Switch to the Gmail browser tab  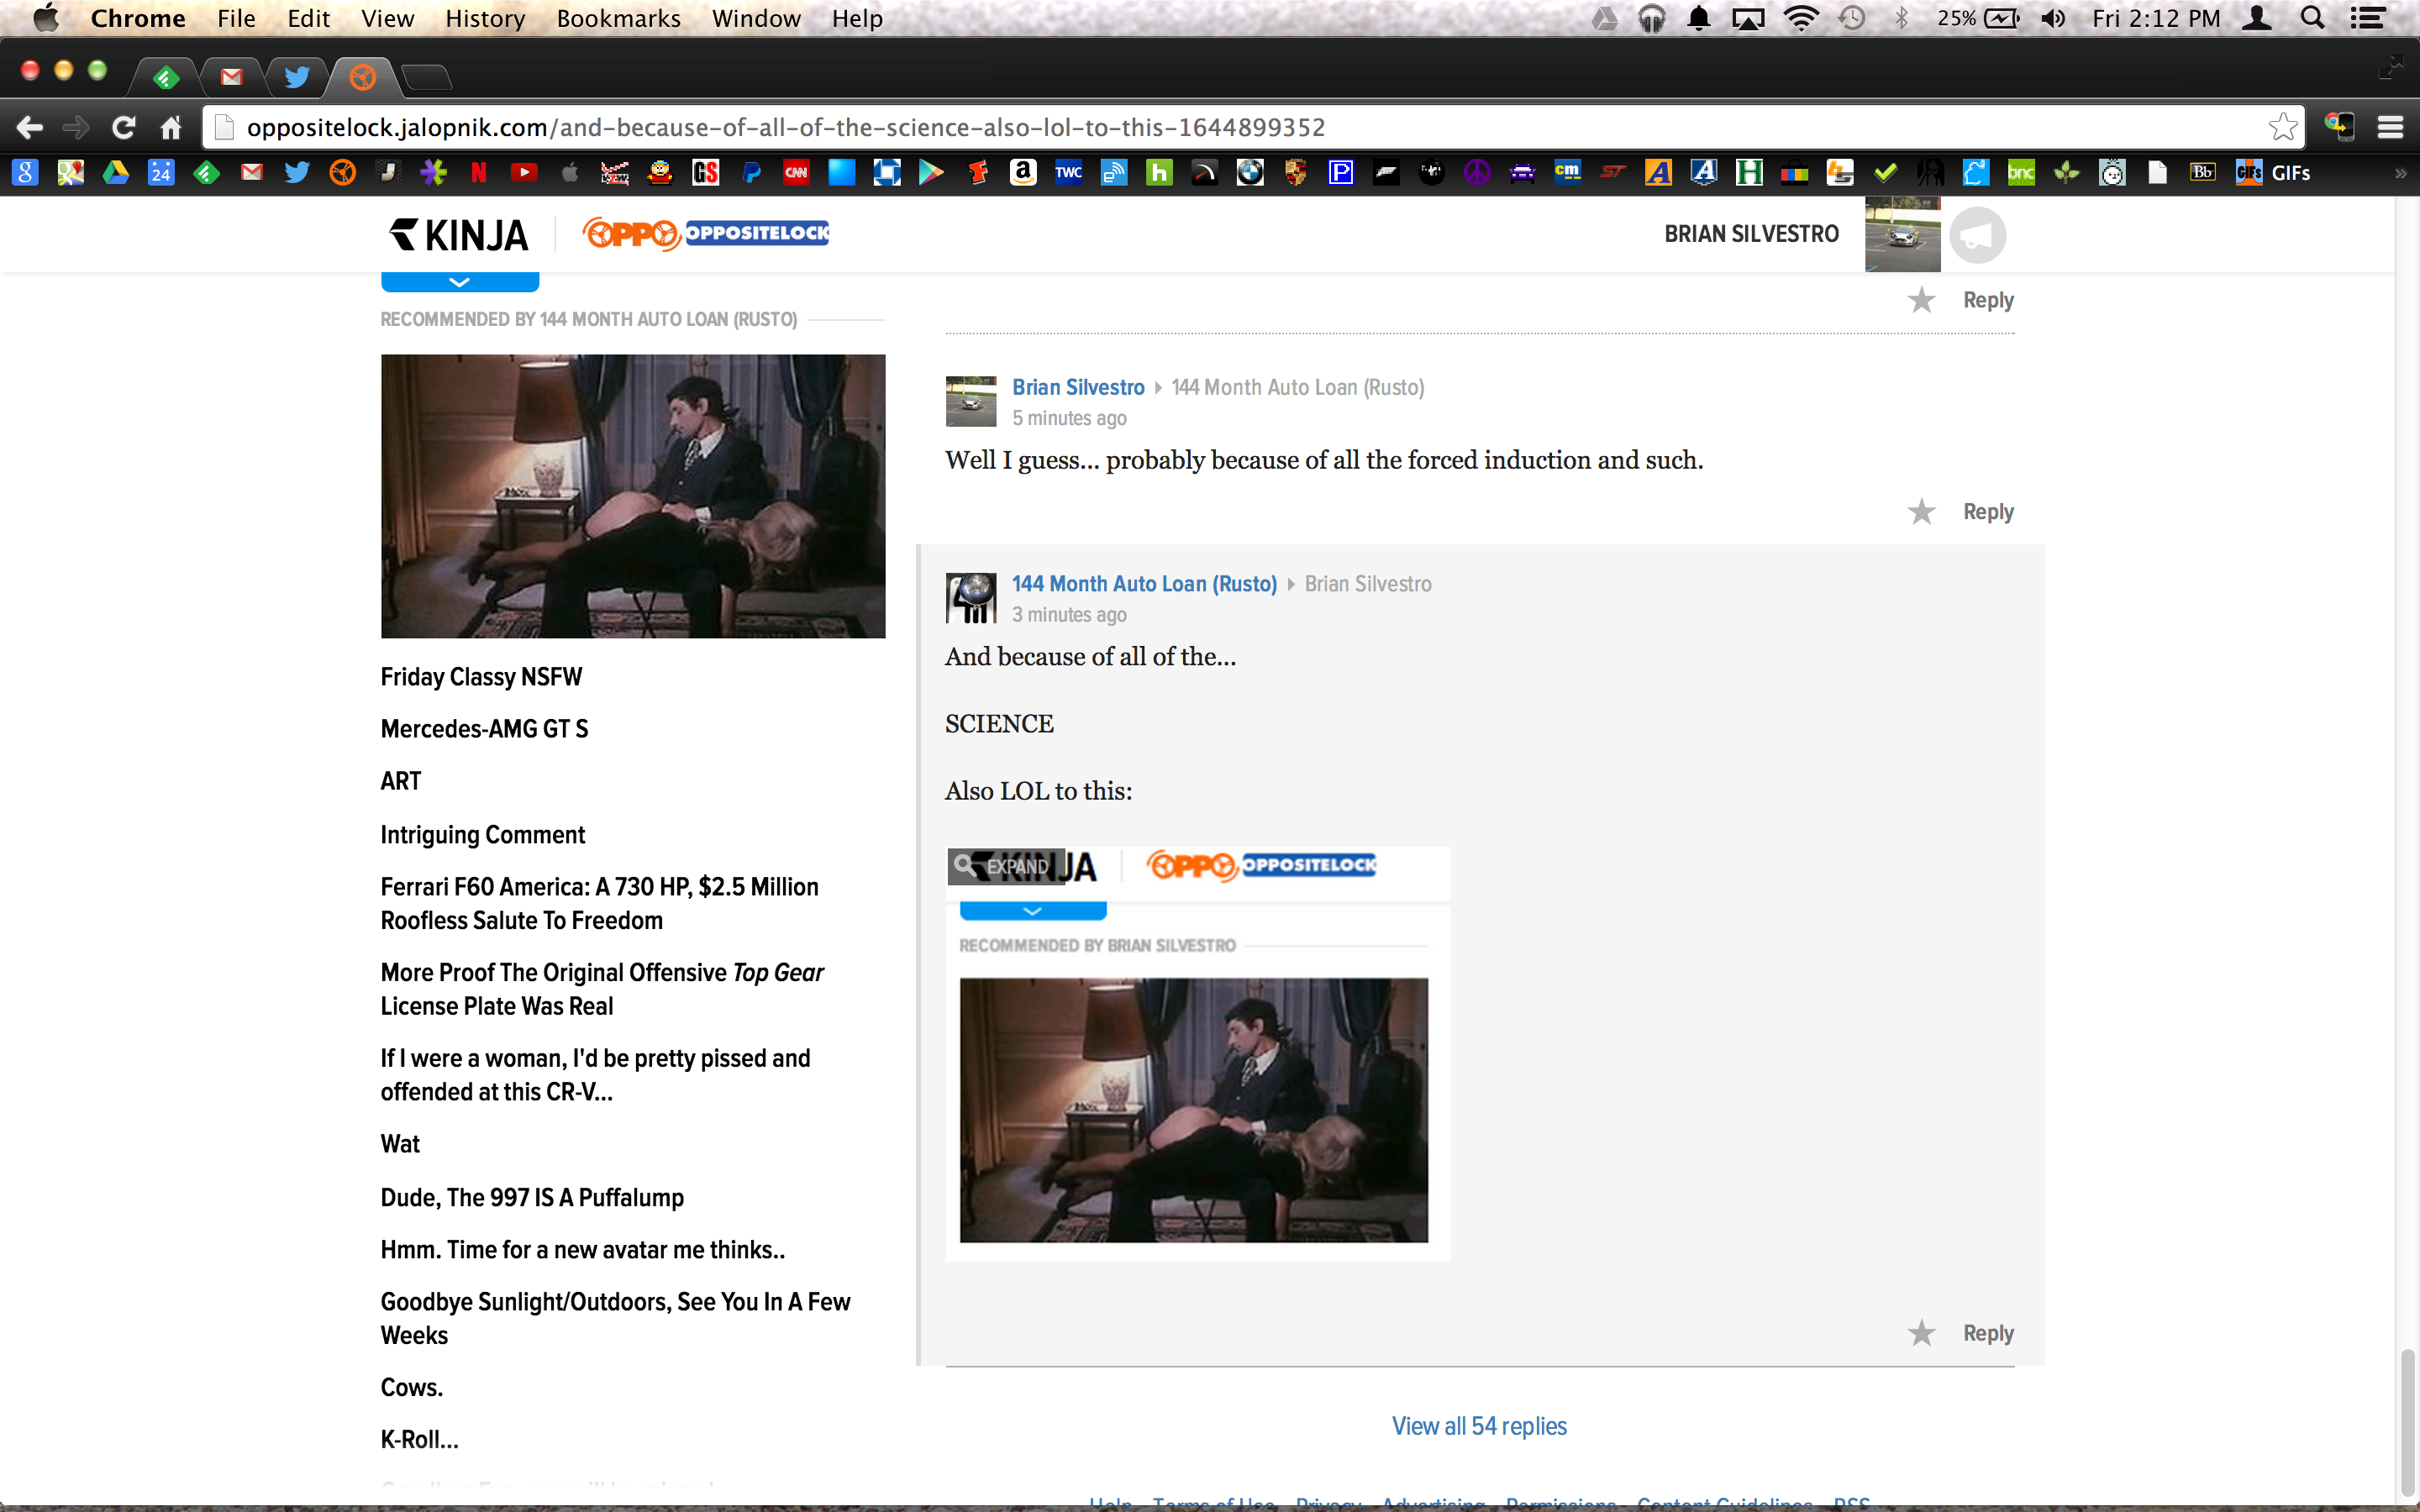pyautogui.click(x=232, y=77)
